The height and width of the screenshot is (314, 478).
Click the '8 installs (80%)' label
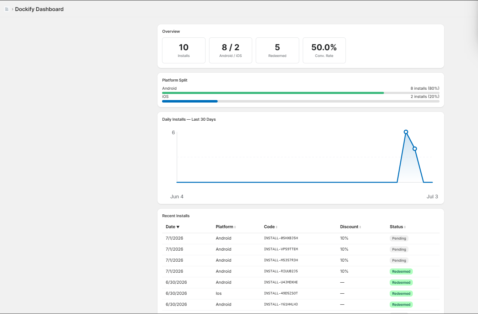click(425, 88)
